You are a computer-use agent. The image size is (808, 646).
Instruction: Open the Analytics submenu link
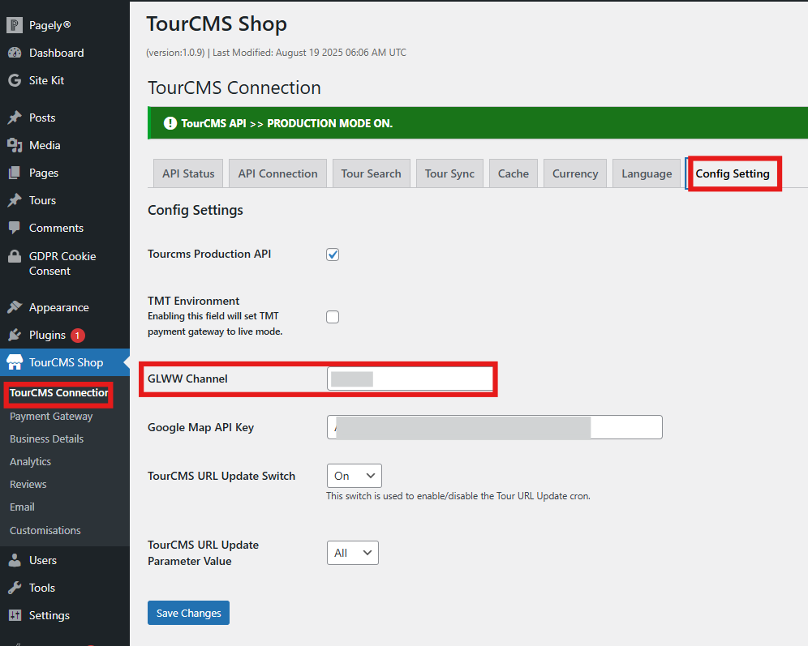(30, 461)
